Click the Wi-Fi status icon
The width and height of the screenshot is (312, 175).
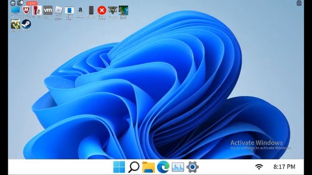259,167
